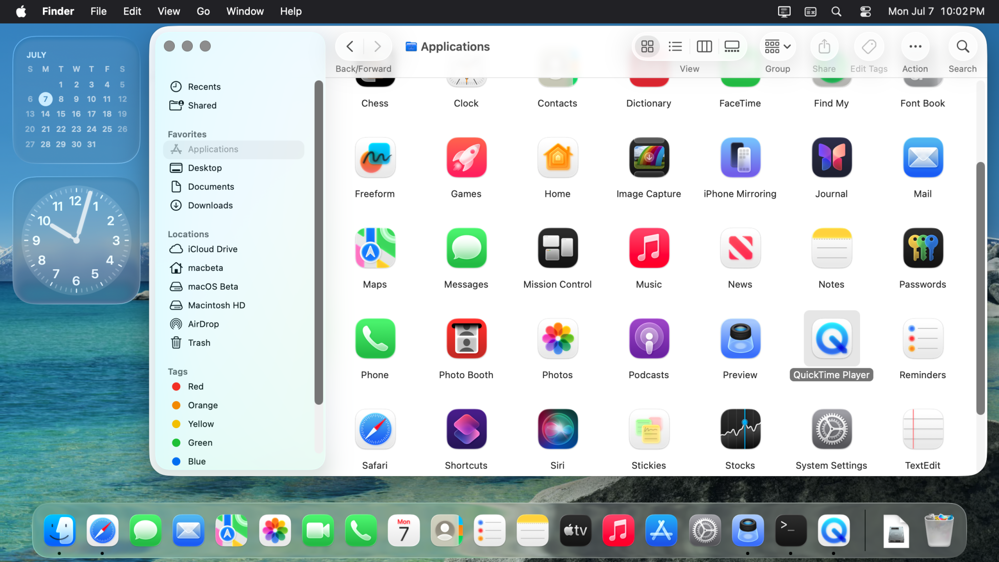Screen dimensions: 999x562
Task: Open the Go menu
Action: tap(203, 11)
